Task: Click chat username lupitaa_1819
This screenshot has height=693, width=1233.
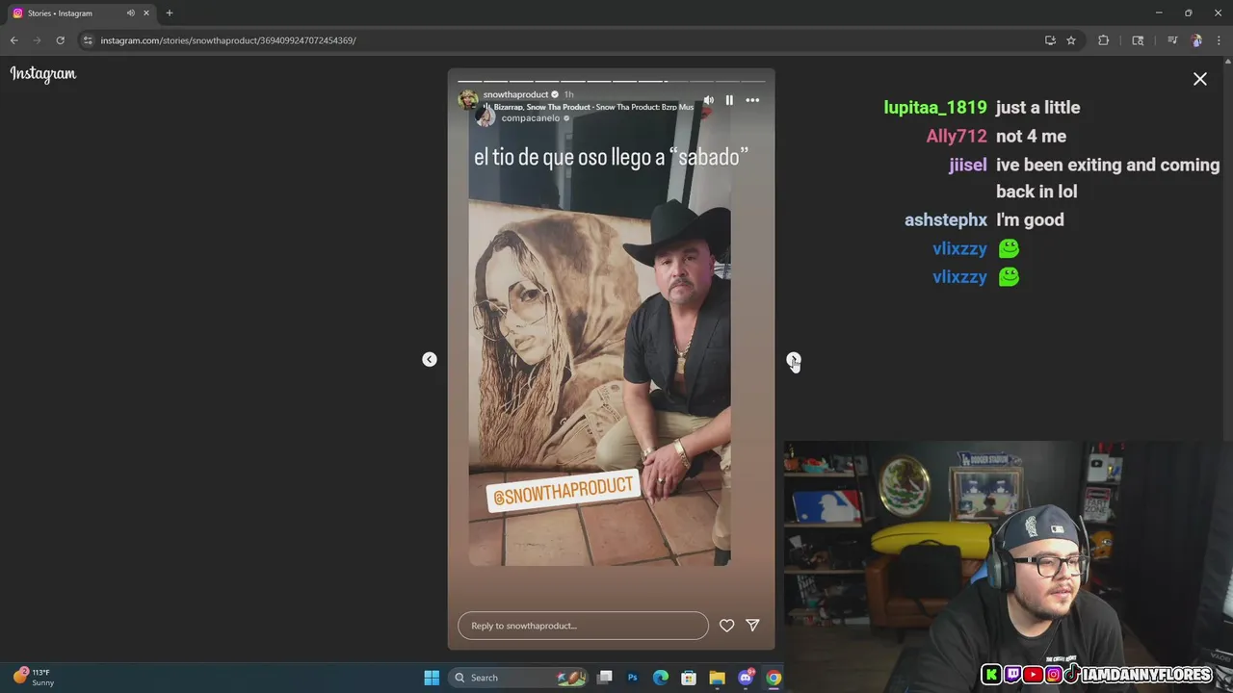Action: [935, 108]
